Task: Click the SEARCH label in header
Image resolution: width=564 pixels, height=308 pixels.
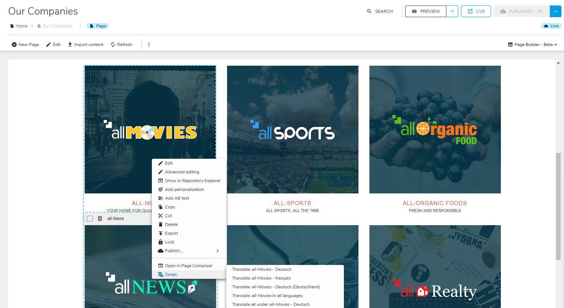Action: pos(384,11)
